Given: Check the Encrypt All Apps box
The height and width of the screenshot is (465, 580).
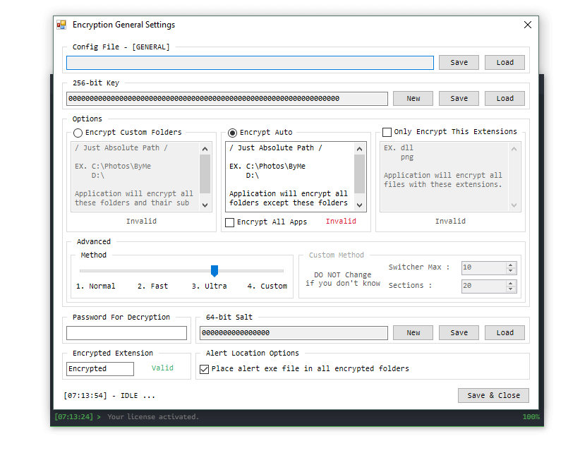Looking at the screenshot, I should point(230,222).
